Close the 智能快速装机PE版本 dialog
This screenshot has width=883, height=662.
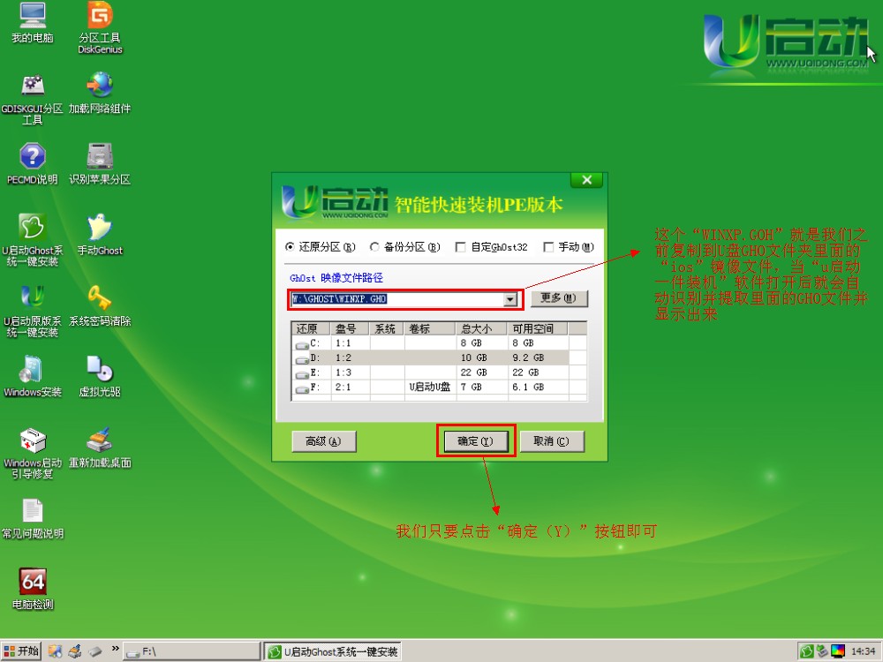pos(587,180)
